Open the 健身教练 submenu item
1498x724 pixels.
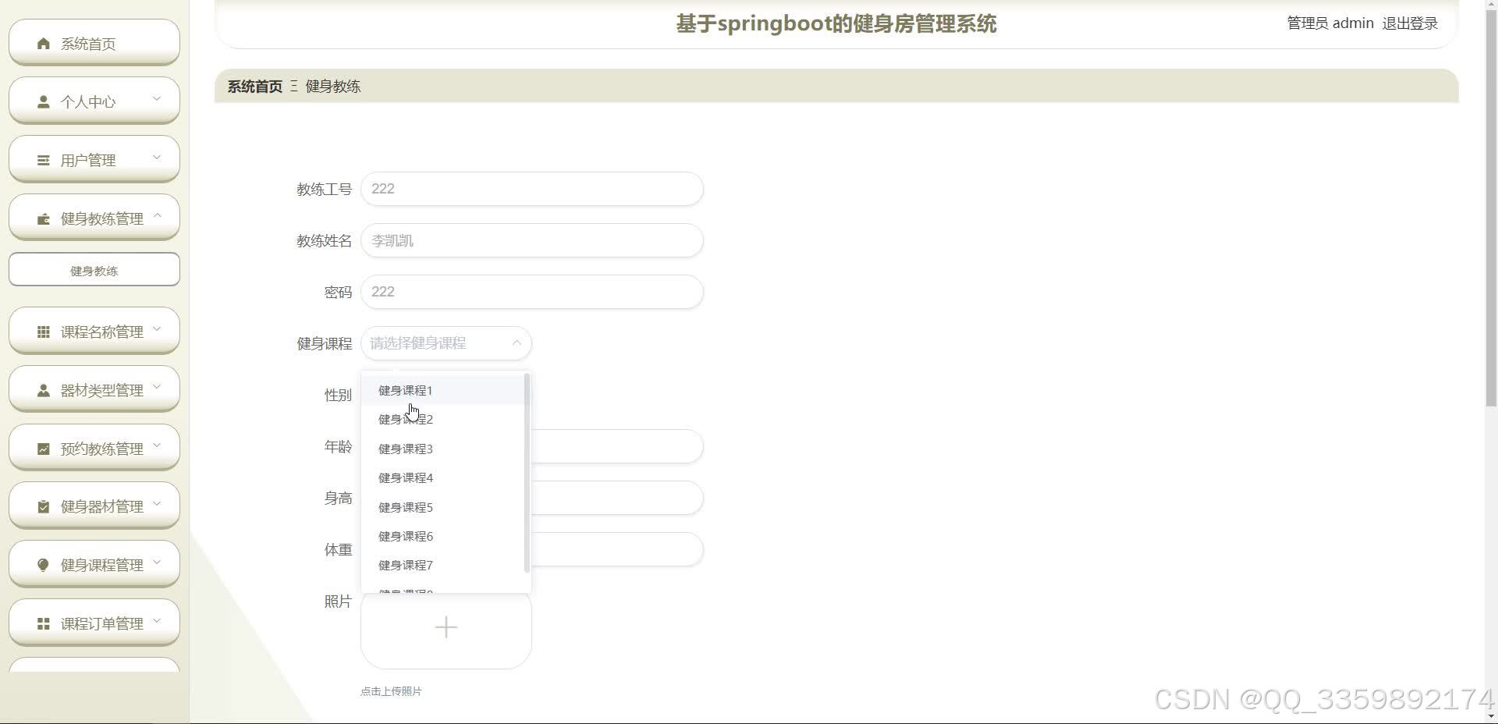point(94,270)
